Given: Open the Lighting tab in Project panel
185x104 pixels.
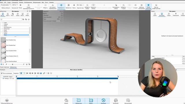Looking at the screenshot, I should pos(176,14).
